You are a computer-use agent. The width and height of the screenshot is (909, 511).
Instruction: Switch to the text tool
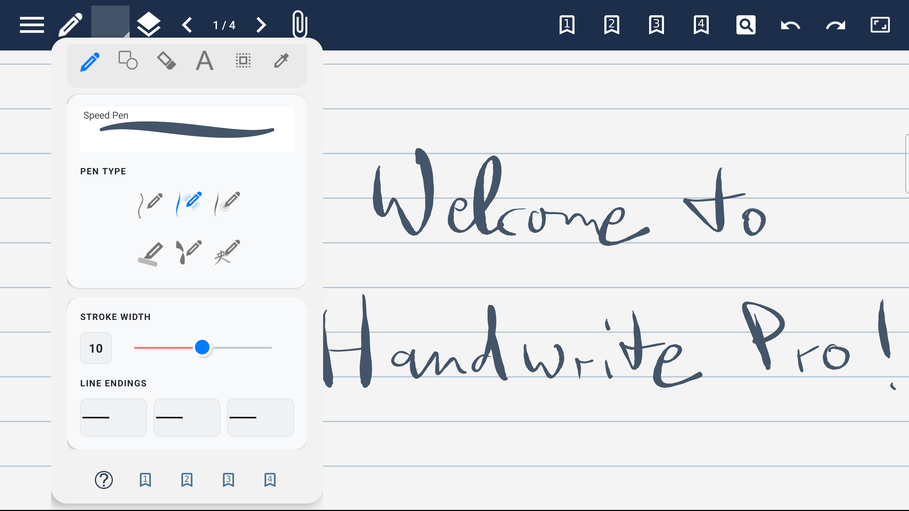[204, 60]
